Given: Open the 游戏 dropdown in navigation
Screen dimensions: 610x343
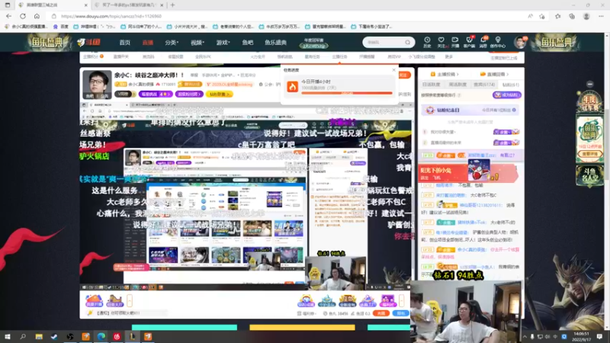Looking at the screenshot, I should (223, 43).
